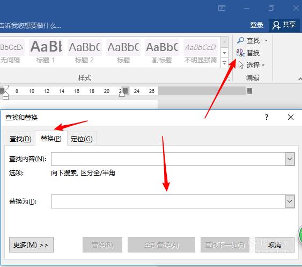Expand the styles gallery more button

(x=224, y=63)
